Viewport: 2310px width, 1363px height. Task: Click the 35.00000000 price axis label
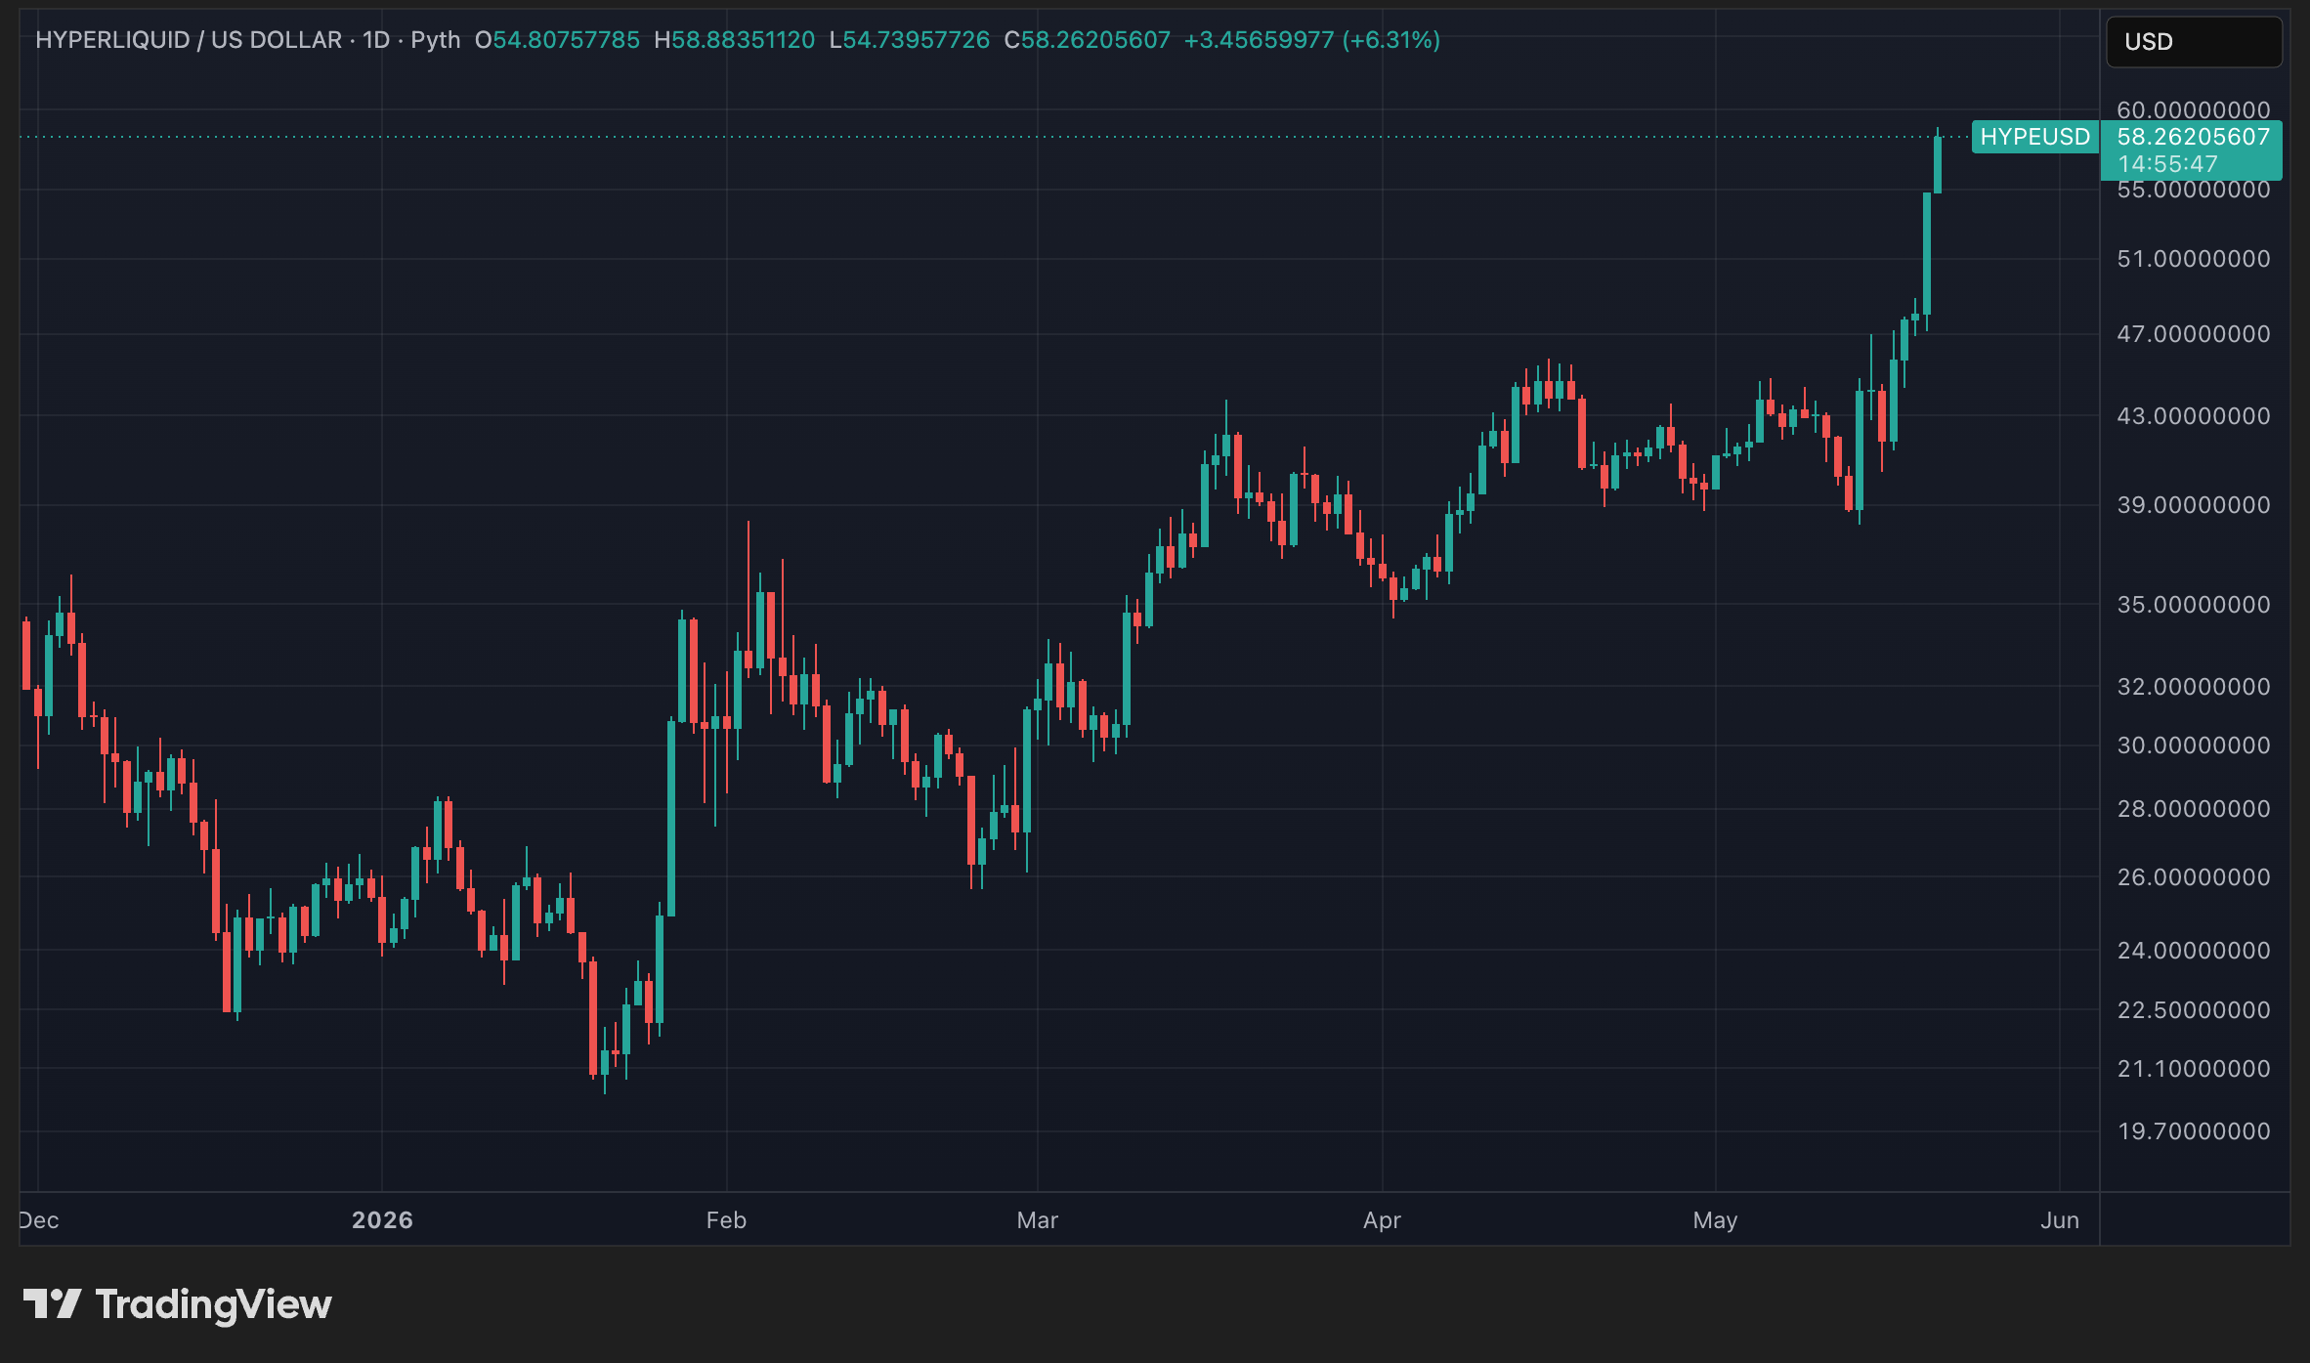[2194, 605]
